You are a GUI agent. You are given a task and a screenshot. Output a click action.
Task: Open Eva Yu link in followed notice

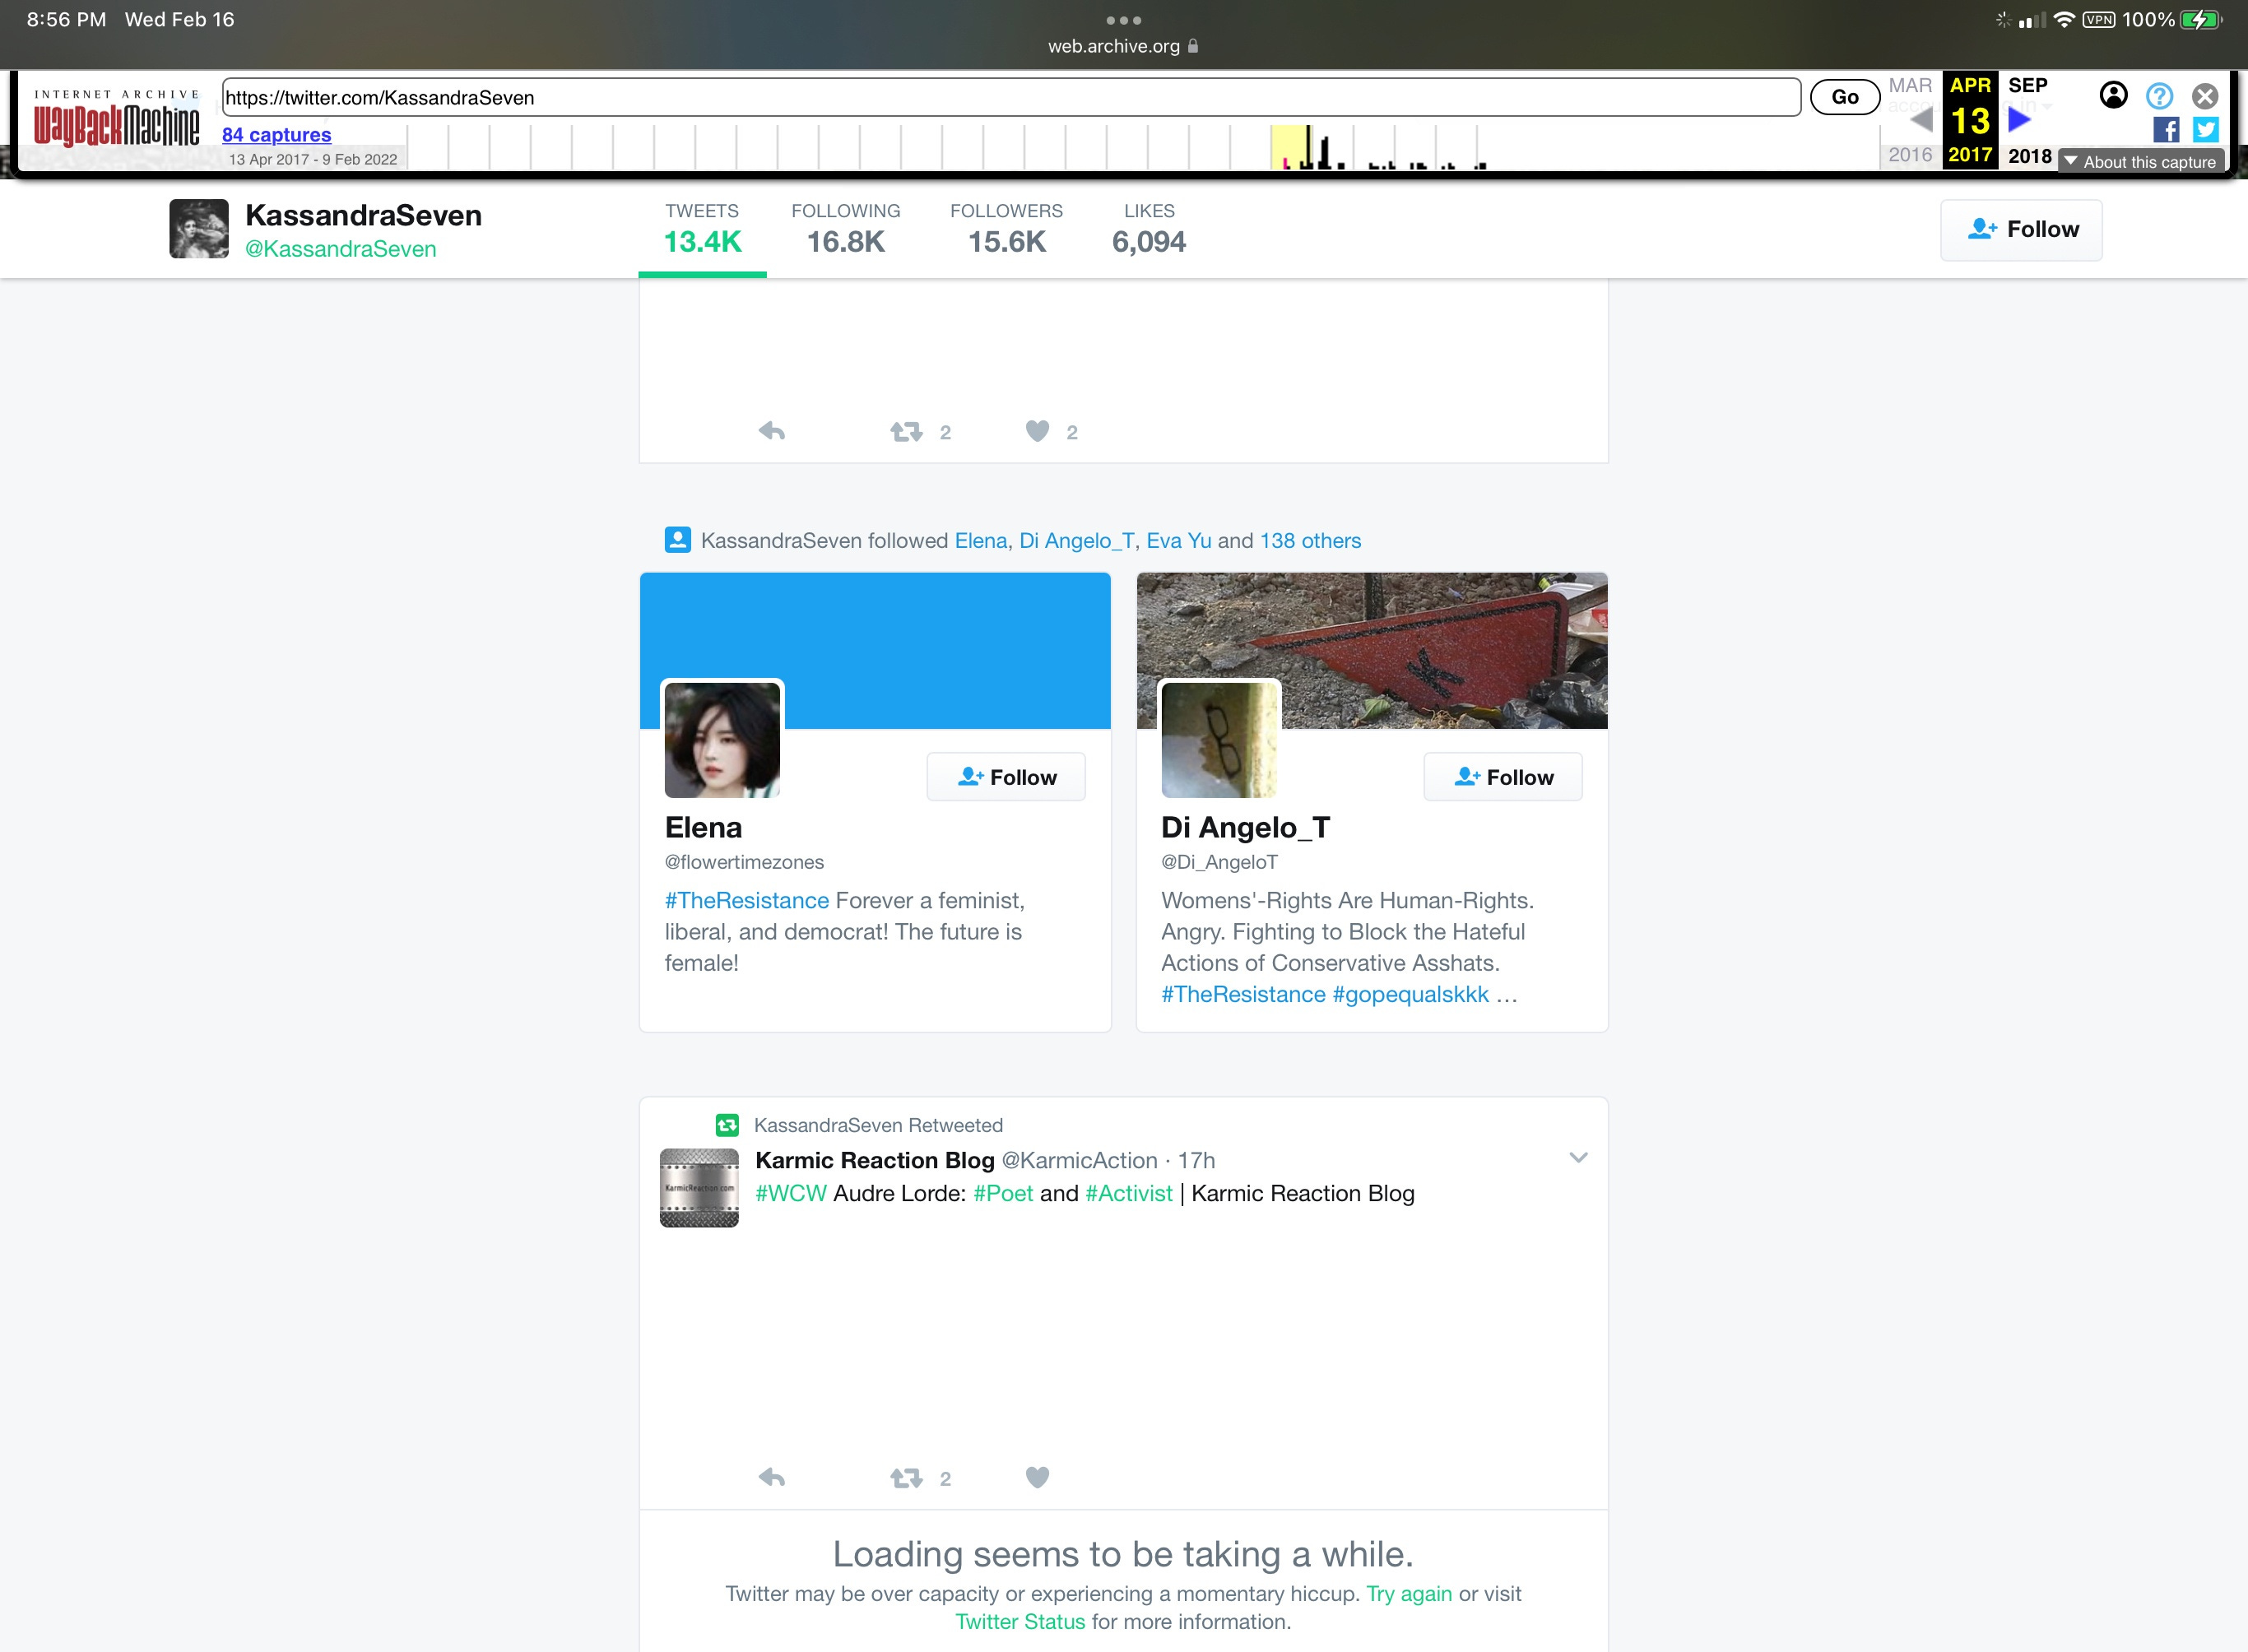pos(1178,541)
